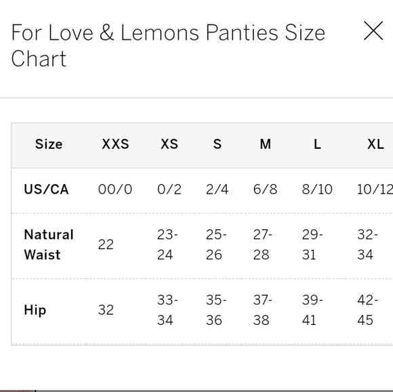Click the 00/0 US/CA cell
This screenshot has height=392, width=393.
pos(115,190)
